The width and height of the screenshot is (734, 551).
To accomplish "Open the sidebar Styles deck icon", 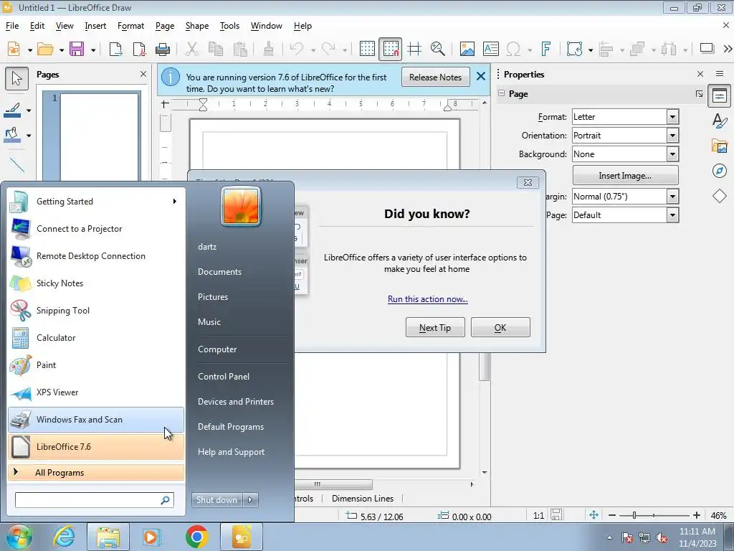I will pos(720,121).
